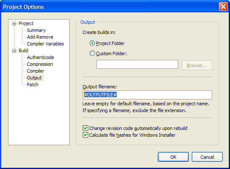This screenshot has height=169, width=230.
Task: Click the Output filename text field
Action: point(147,95)
